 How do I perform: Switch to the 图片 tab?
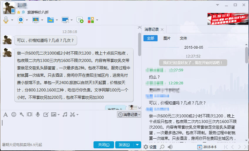(167, 38)
